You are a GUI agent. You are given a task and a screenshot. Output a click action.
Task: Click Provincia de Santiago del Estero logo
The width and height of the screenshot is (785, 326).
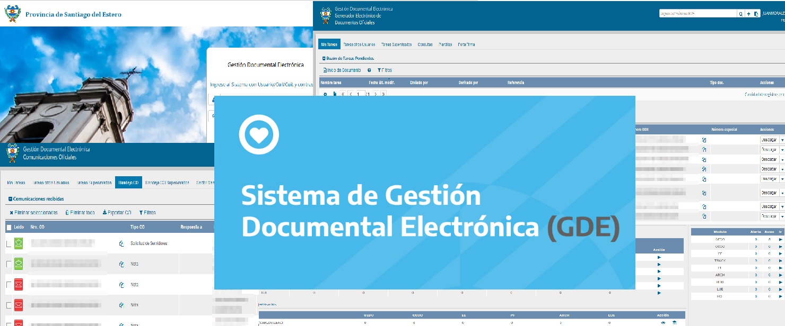click(x=11, y=14)
